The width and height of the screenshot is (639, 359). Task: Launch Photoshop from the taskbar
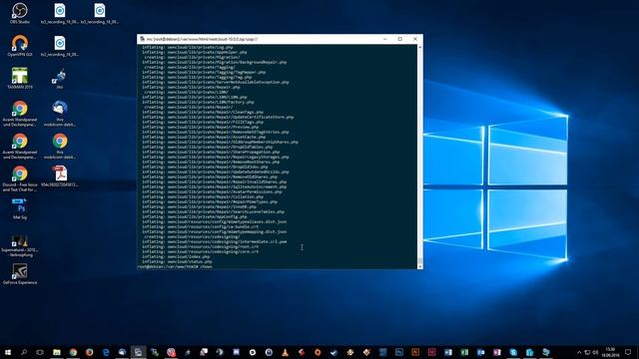[399, 352]
